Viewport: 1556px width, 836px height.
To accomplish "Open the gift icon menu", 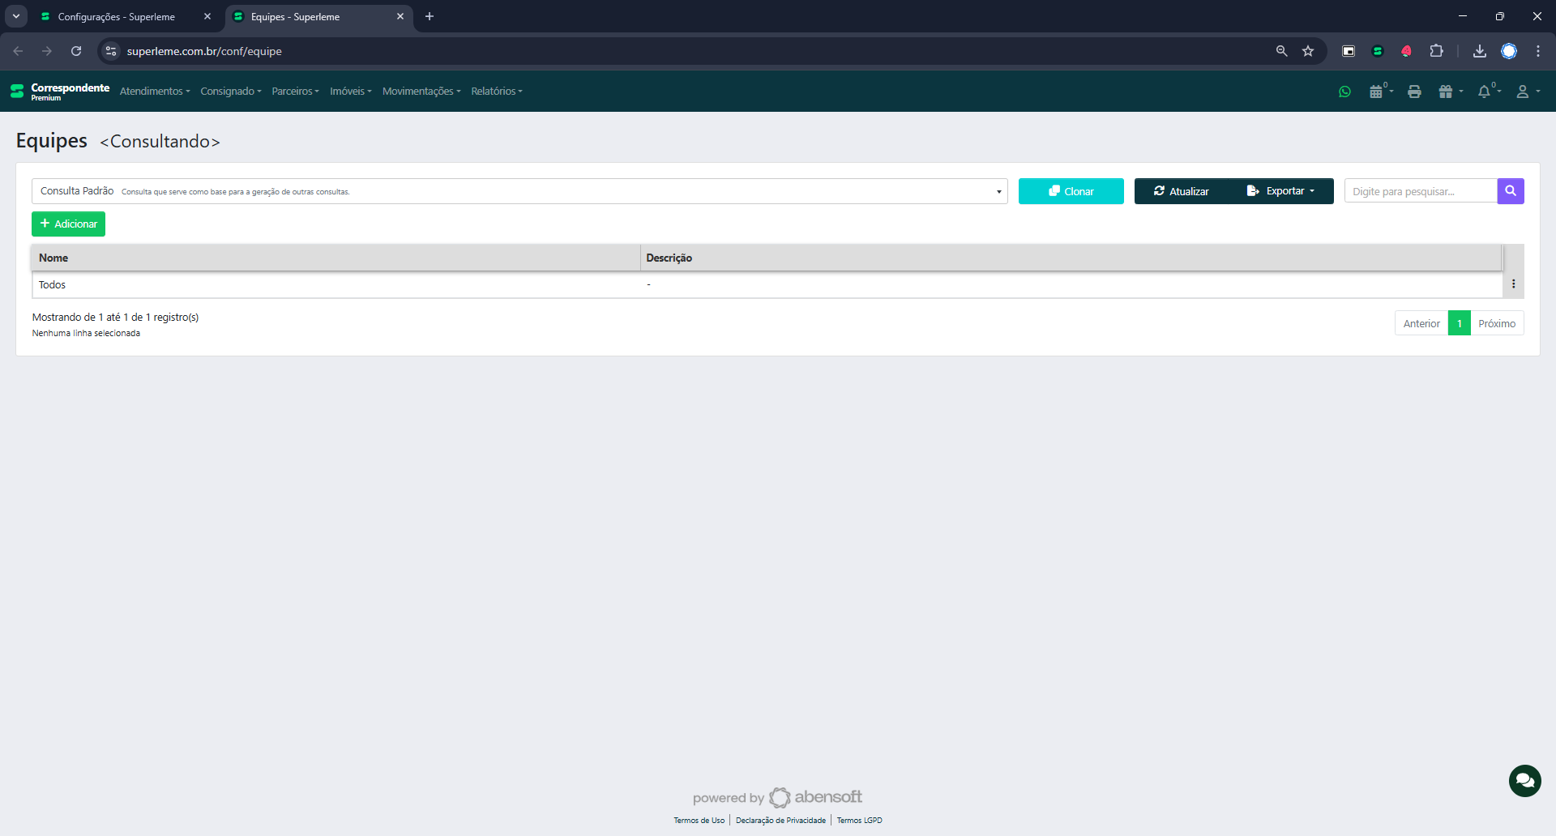I will [x=1449, y=92].
